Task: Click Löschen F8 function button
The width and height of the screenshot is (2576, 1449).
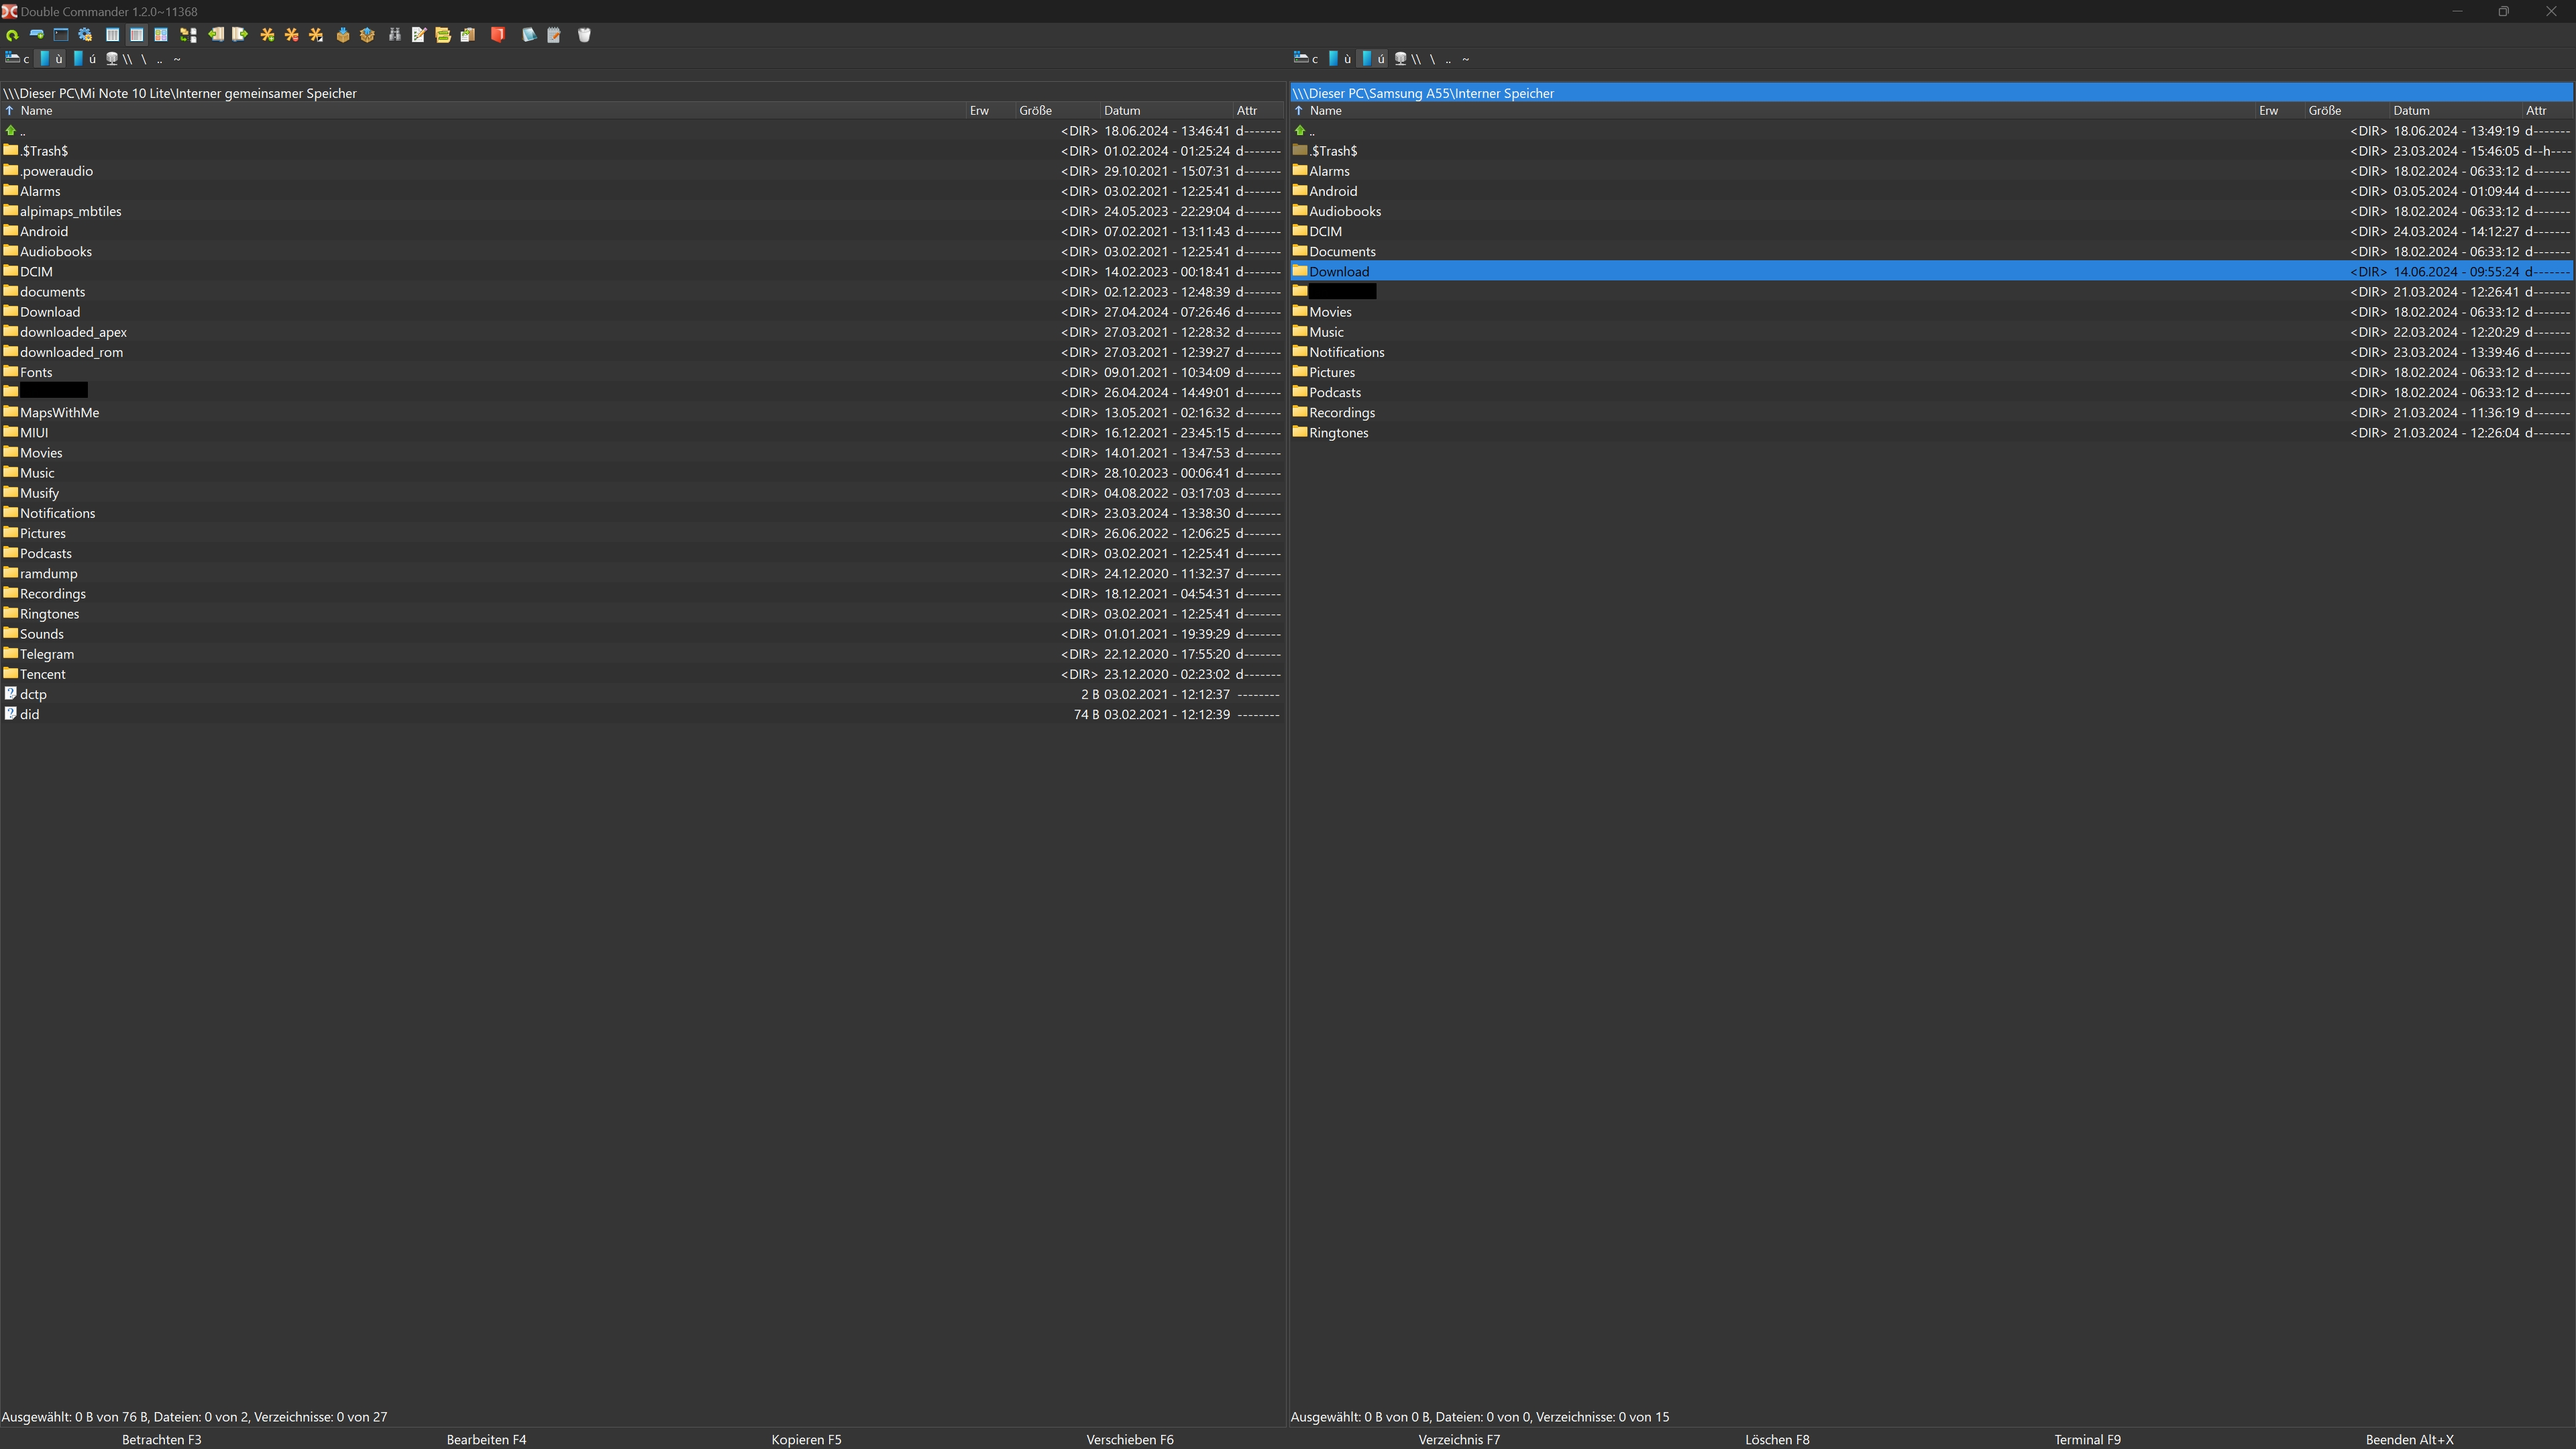Action: [x=1777, y=1439]
